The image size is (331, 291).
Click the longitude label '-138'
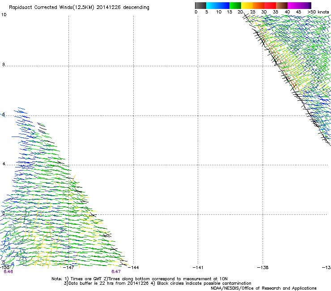click(263, 268)
